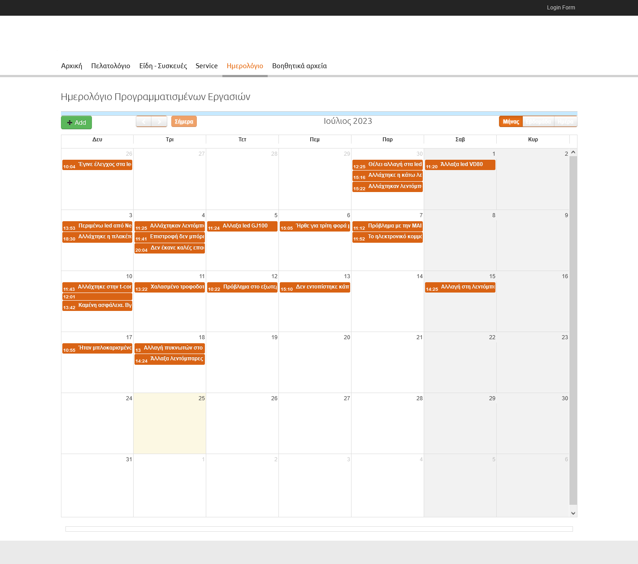The width and height of the screenshot is (638, 564).
Task: Select the highlighted July 25 day cell
Action: (169, 424)
